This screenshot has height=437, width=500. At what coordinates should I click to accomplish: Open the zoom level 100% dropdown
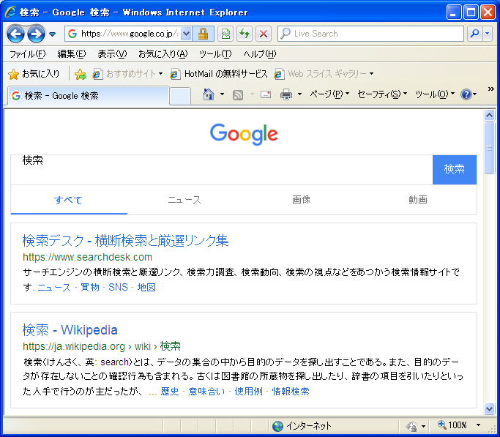(x=478, y=425)
